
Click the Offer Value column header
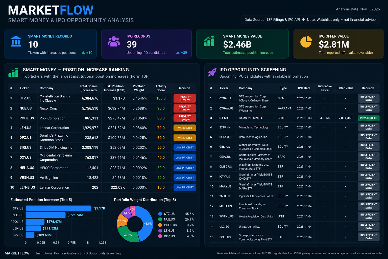click(345, 88)
